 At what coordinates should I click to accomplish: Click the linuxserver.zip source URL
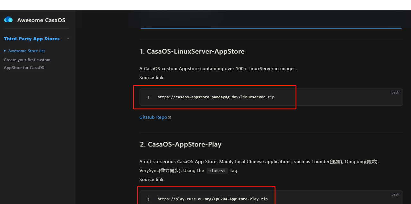tap(216, 97)
